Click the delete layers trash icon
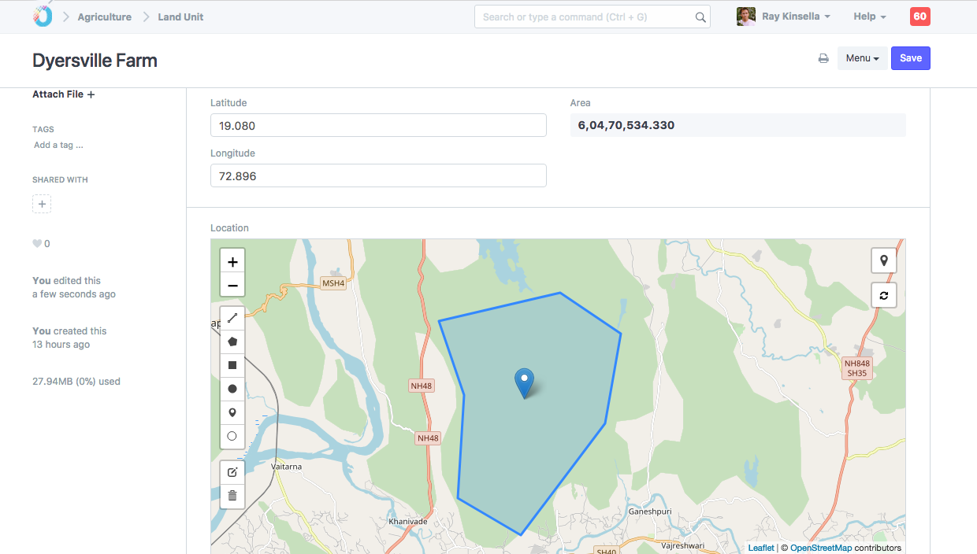The image size is (977, 554). click(232, 496)
